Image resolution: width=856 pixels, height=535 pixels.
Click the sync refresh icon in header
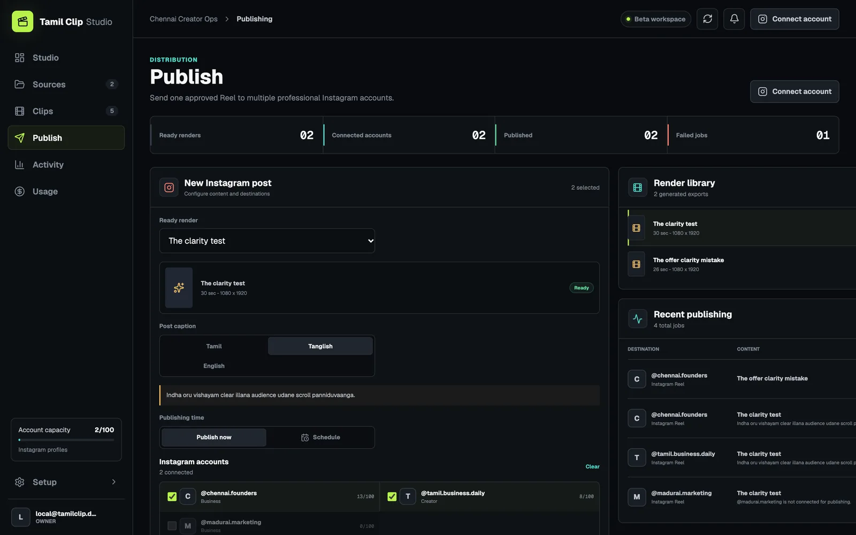[x=707, y=19]
